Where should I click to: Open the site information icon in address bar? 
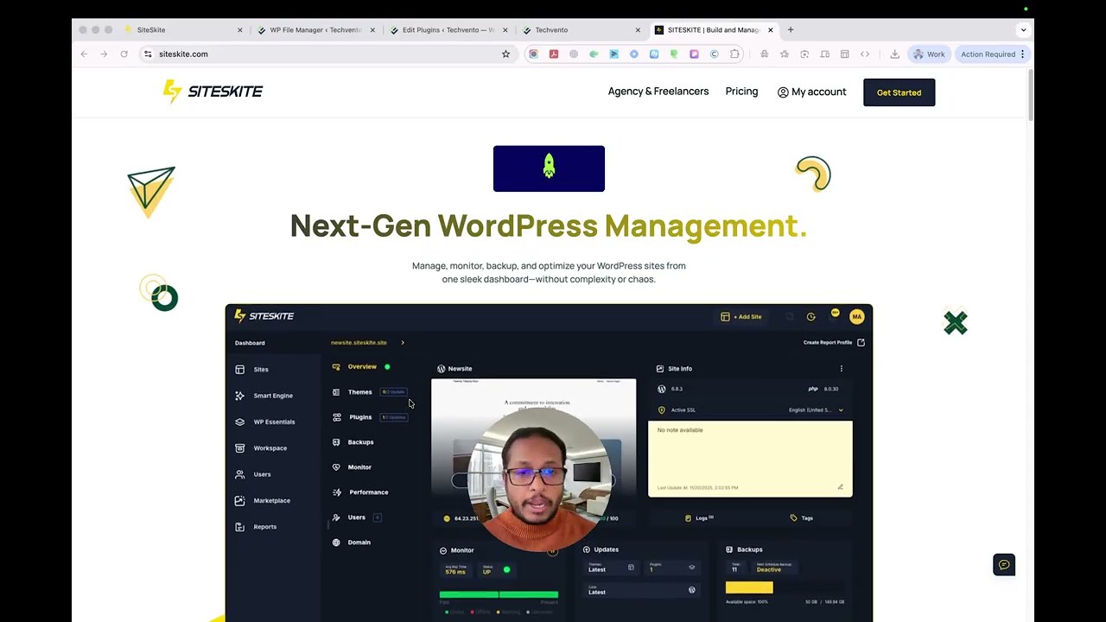[148, 54]
